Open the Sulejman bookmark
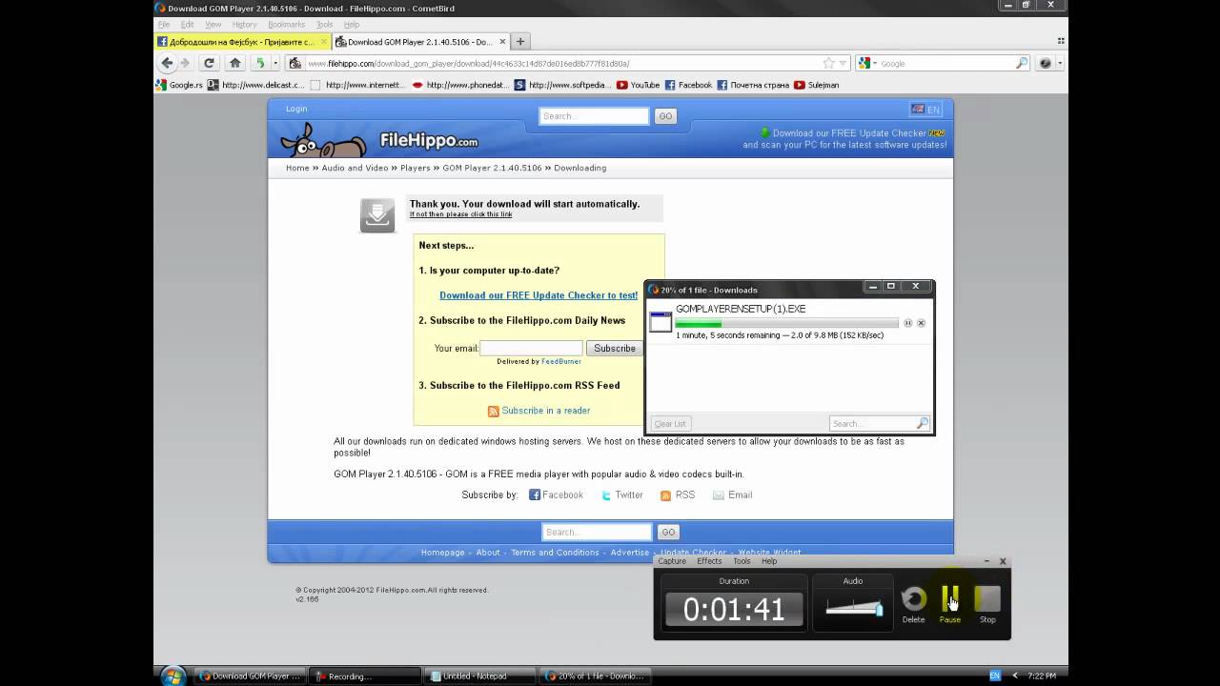1220x686 pixels. (816, 85)
